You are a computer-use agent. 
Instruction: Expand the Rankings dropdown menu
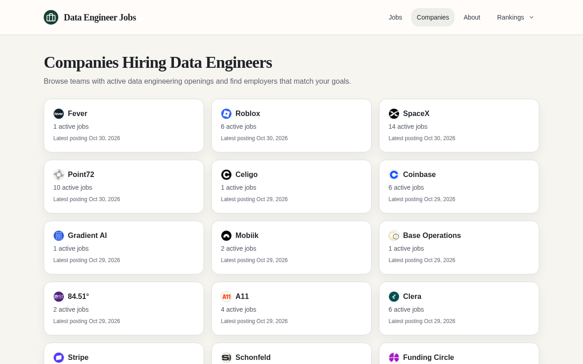pos(515,17)
